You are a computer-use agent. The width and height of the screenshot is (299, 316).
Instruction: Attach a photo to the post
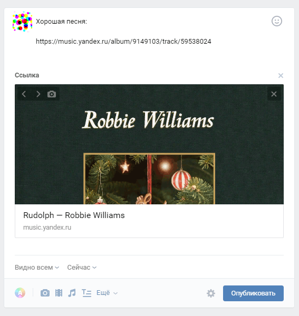pyautogui.click(x=45, y=293)
